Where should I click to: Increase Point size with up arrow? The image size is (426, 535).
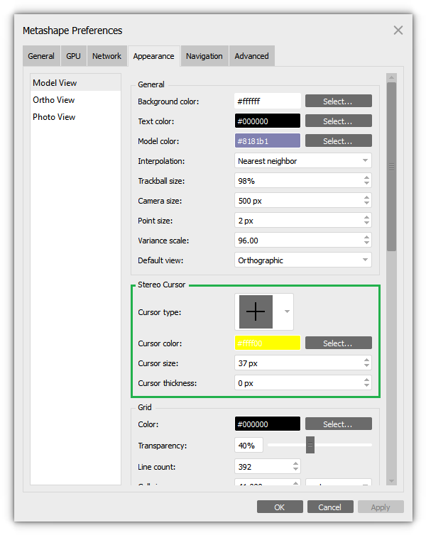pyautogui.click(x=366, y=217)
